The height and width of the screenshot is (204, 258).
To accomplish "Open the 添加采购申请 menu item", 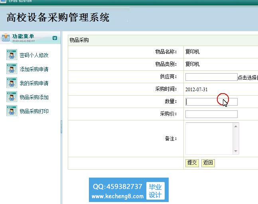I will tap(34, 69).
